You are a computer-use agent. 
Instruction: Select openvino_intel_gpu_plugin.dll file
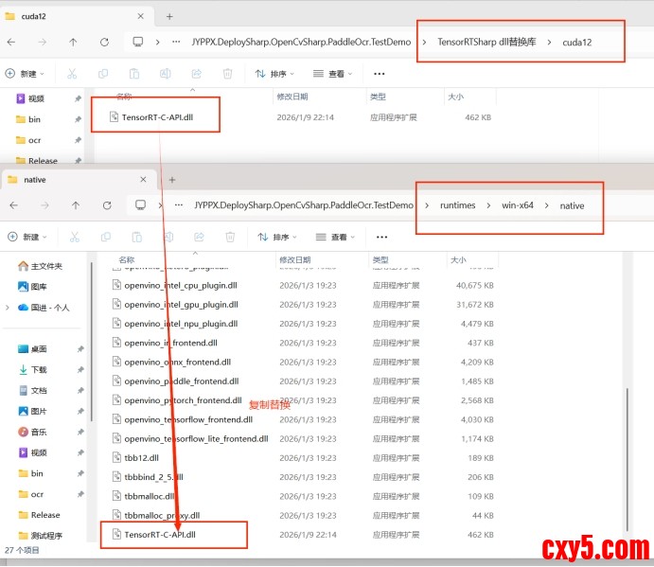(180, 304)
